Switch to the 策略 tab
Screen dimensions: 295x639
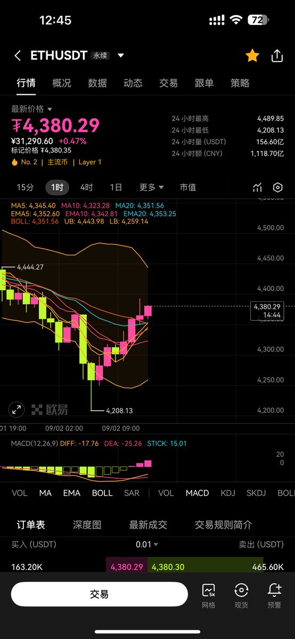pos(240,83)
